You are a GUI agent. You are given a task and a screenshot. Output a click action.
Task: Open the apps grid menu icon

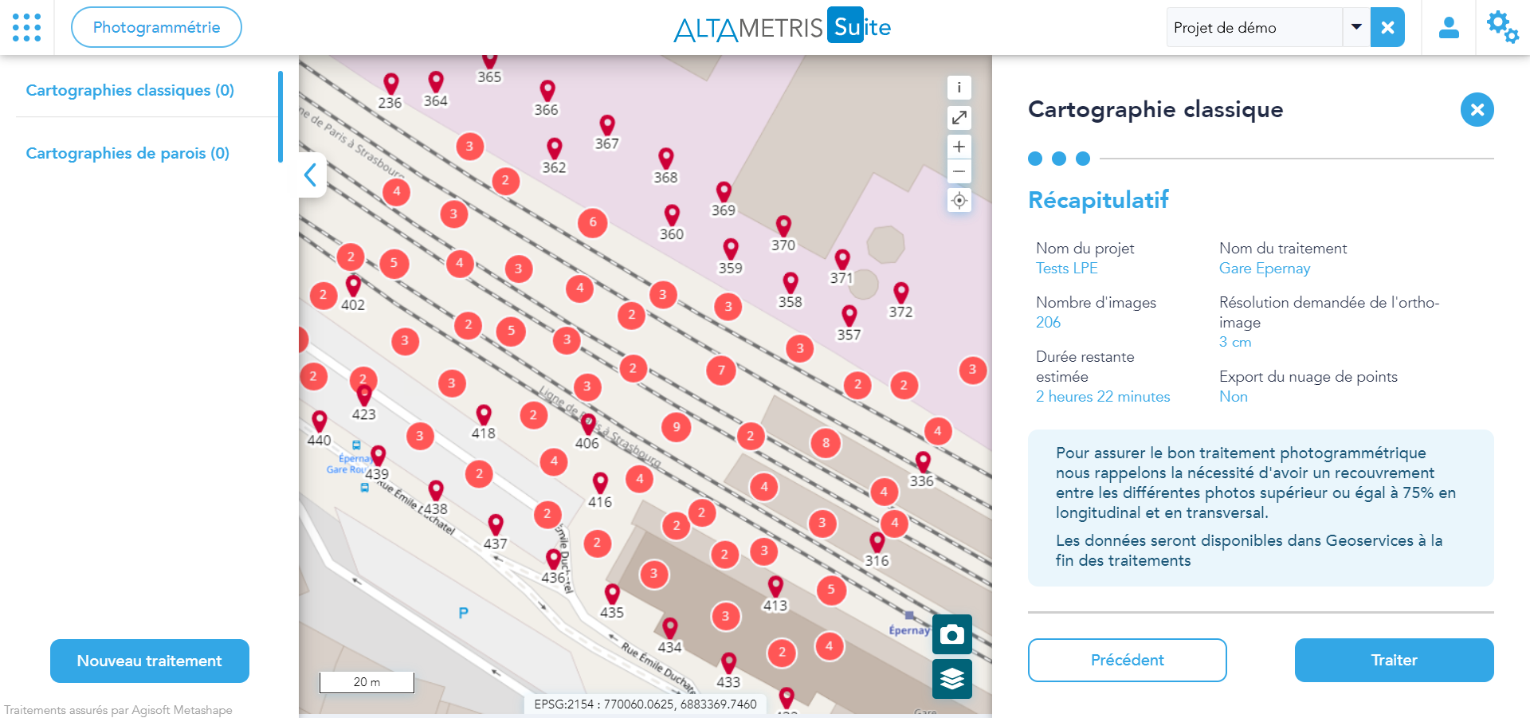(27, 27)
